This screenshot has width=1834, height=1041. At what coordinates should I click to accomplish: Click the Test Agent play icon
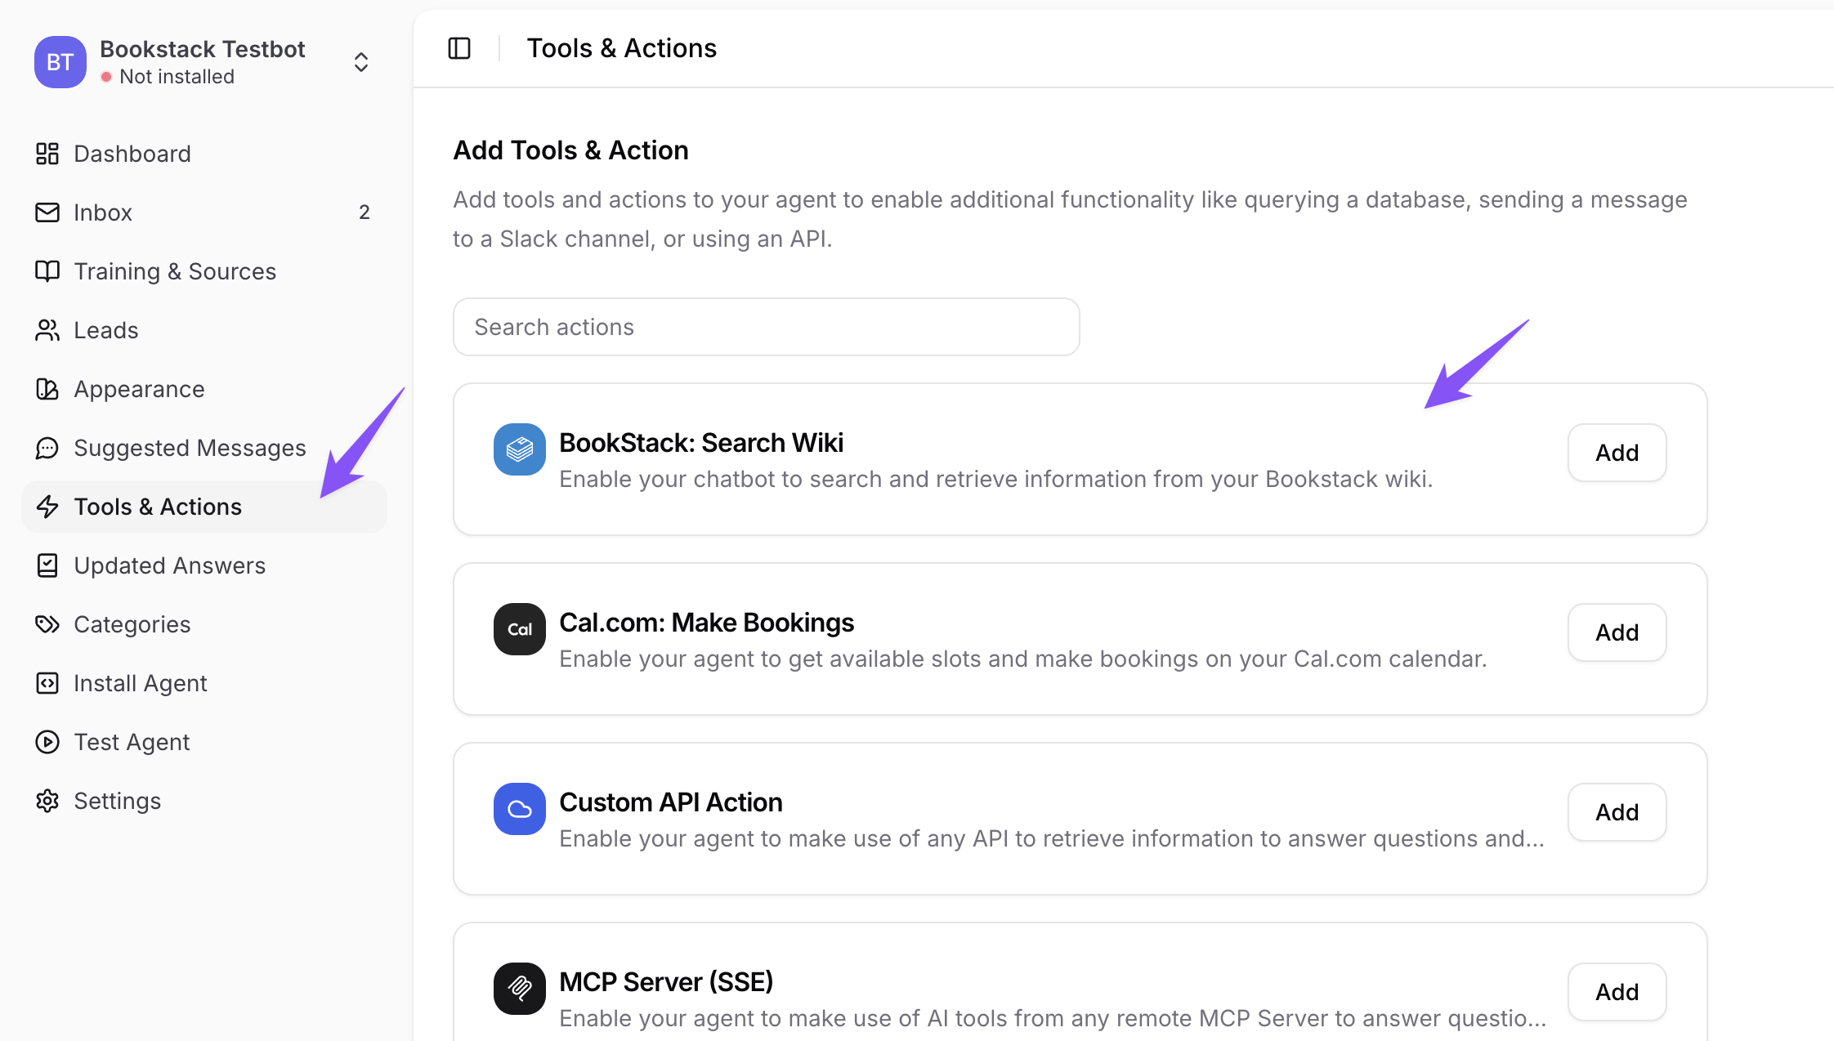coord(47,742)
